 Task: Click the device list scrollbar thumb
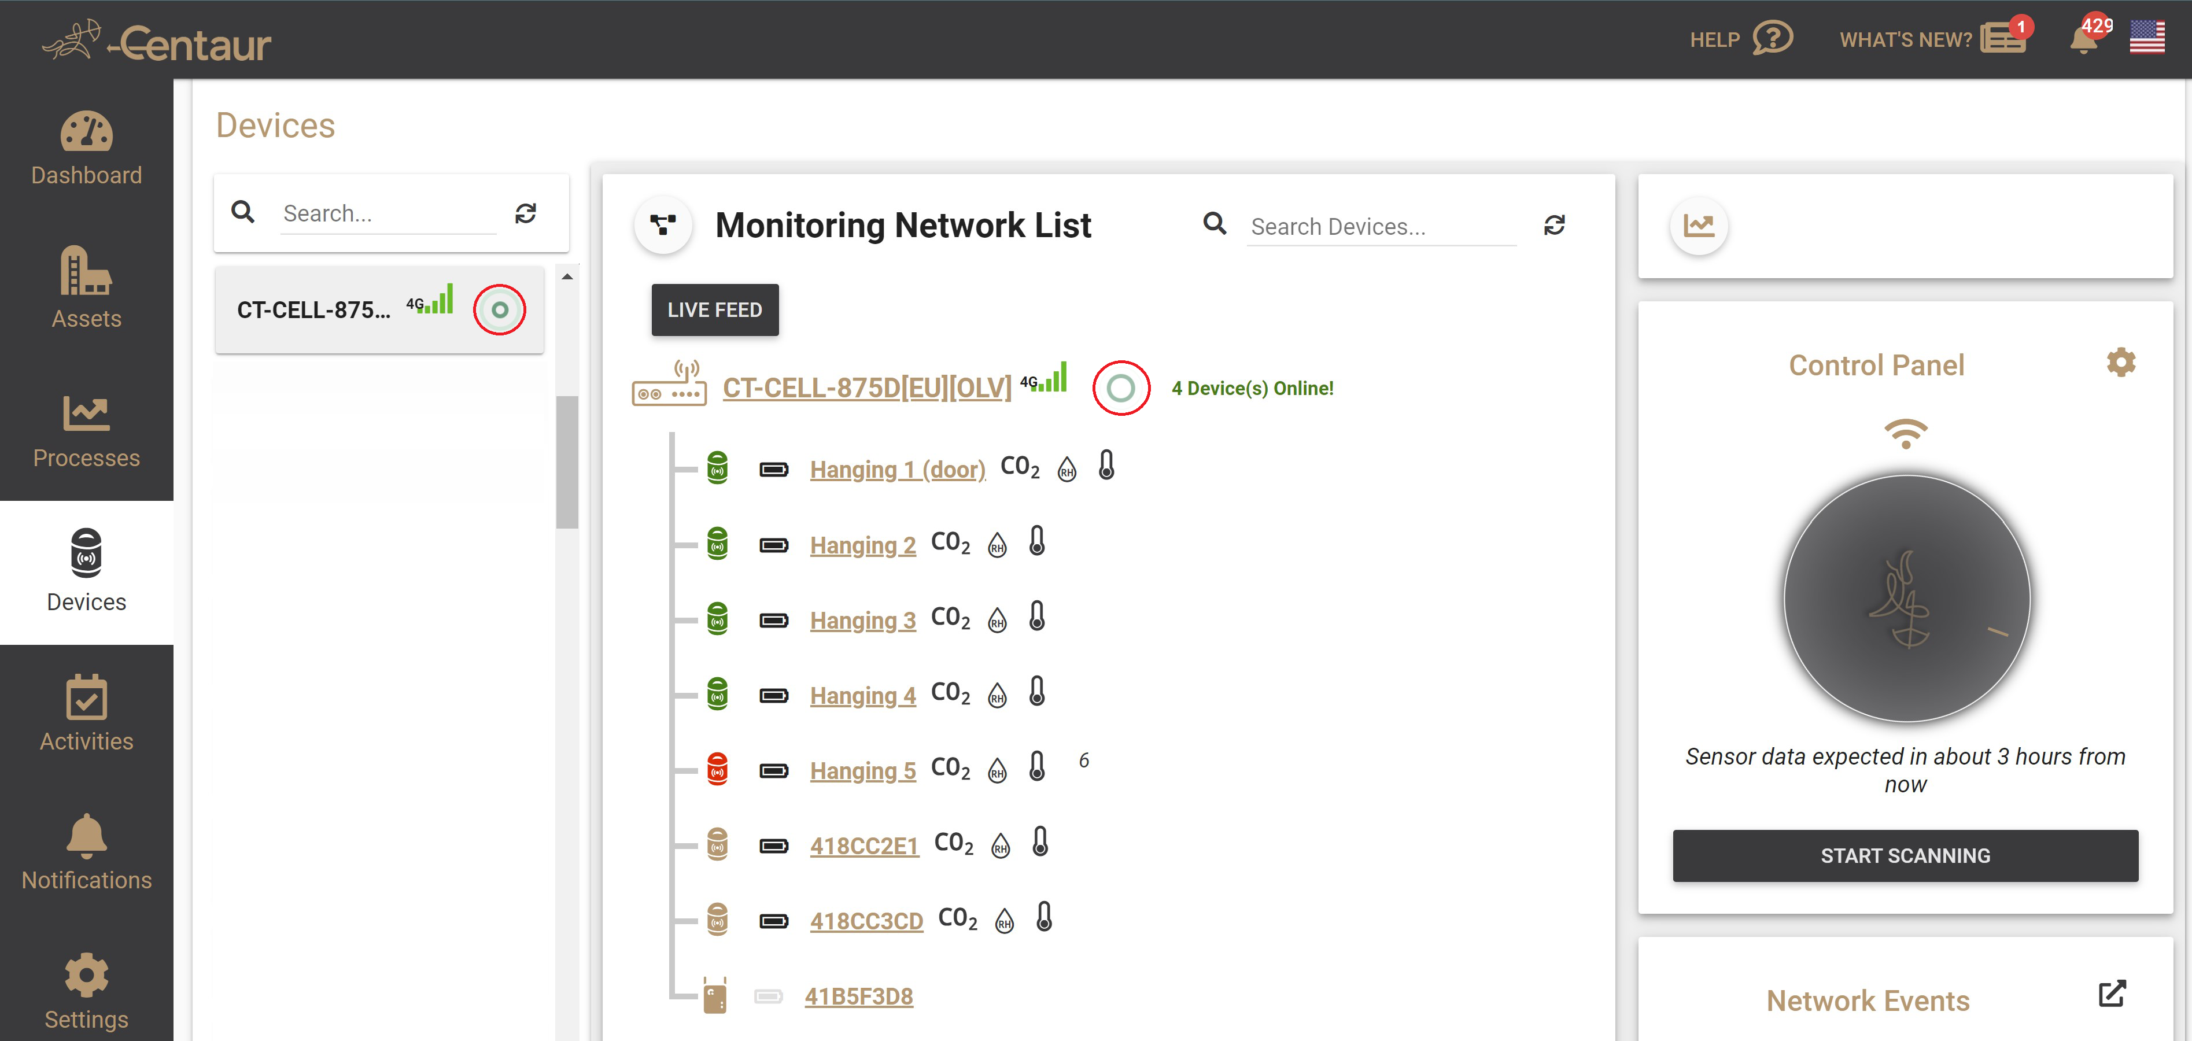pyautogui.click(x=567, y=462)
